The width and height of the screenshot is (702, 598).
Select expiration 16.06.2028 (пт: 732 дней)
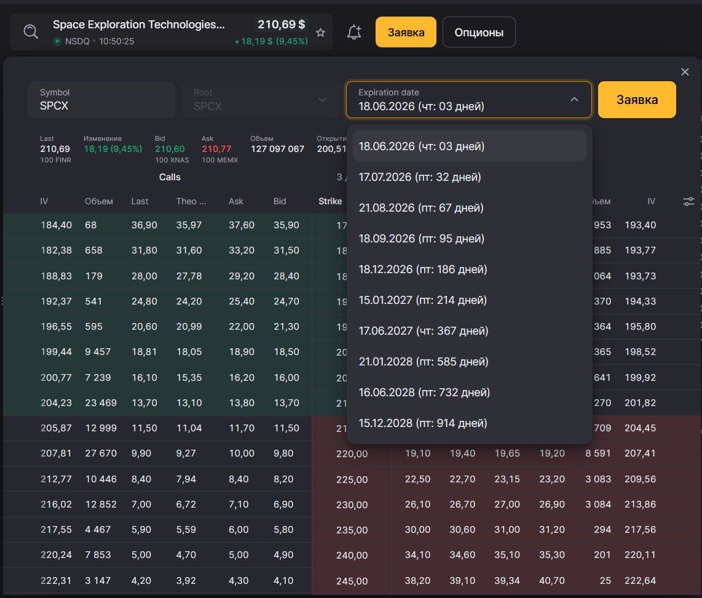click(x=469, y=393)
